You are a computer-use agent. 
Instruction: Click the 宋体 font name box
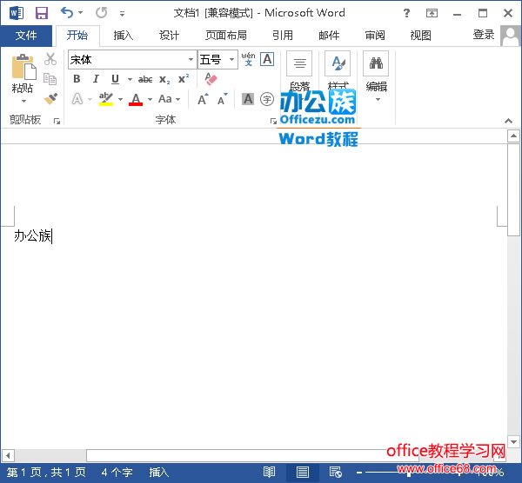127,60
